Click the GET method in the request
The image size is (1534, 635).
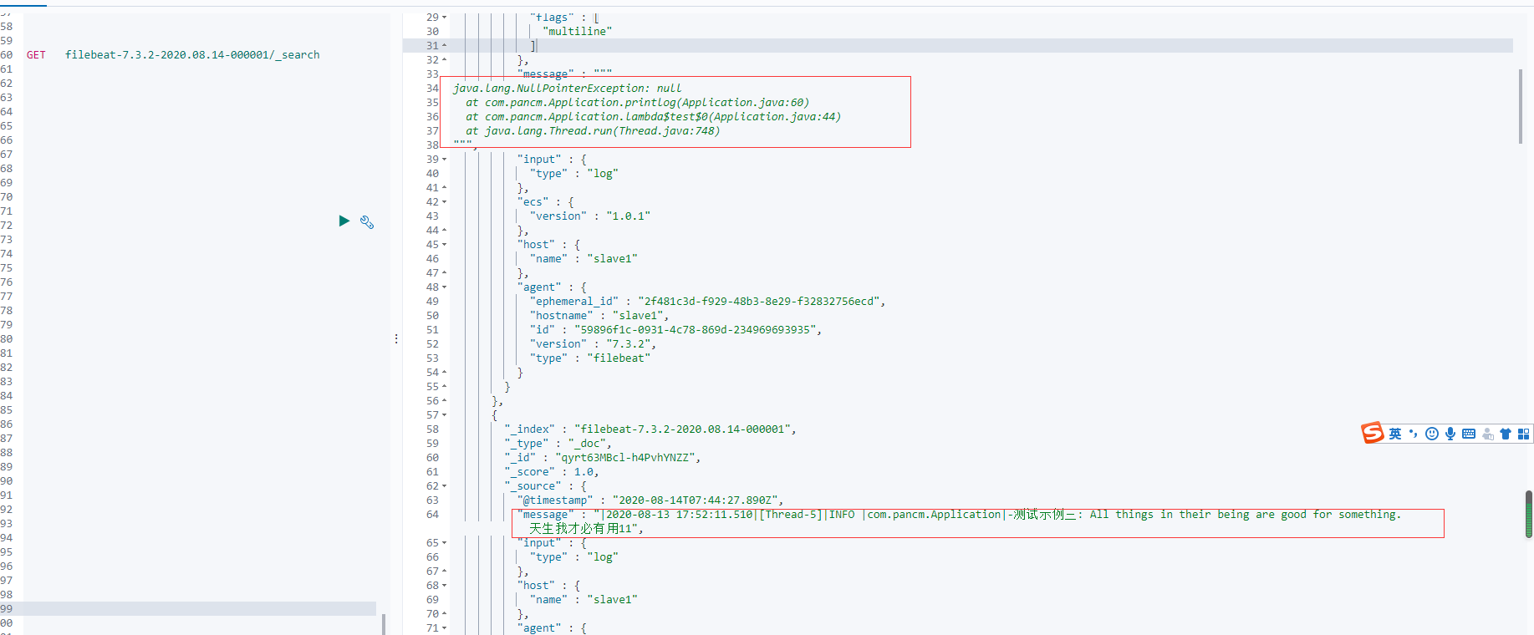tap(36, 54)
